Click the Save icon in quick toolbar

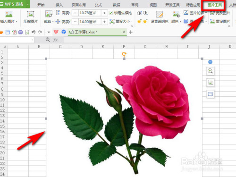pos(8,32)
